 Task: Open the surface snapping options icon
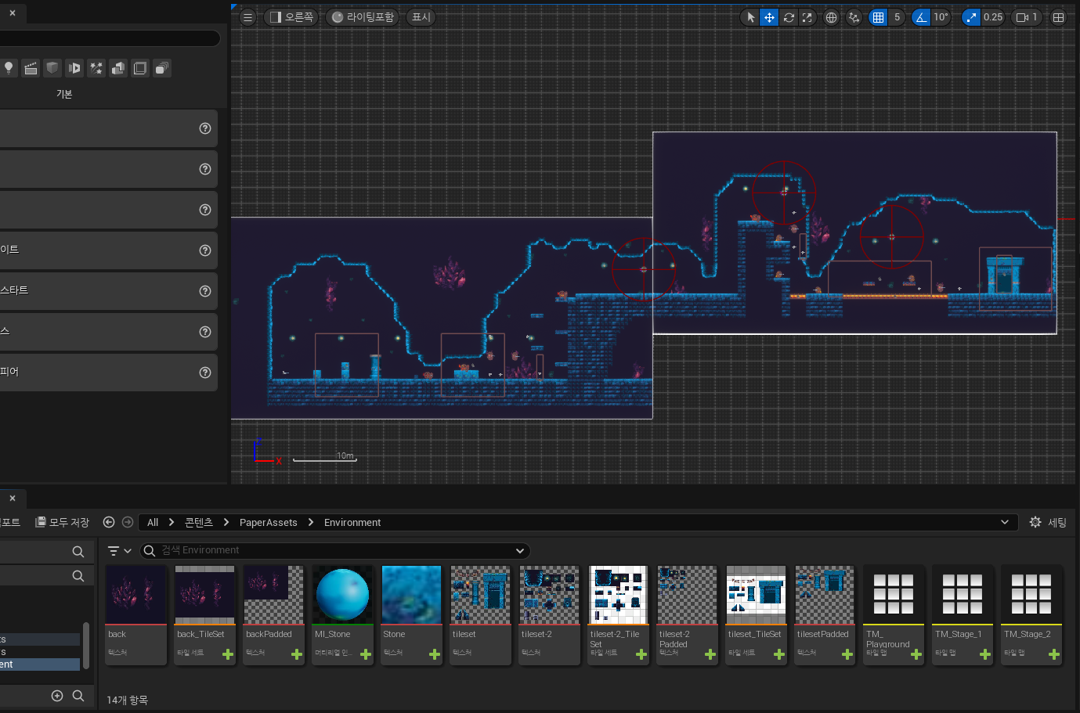(854, 17)
